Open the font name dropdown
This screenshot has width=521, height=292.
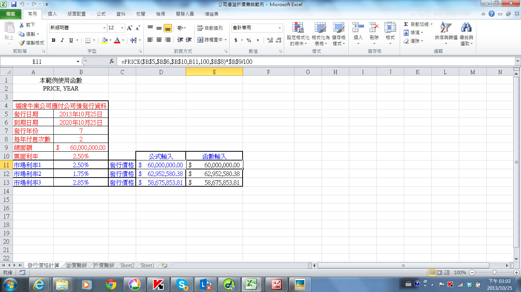click(104, 28)
